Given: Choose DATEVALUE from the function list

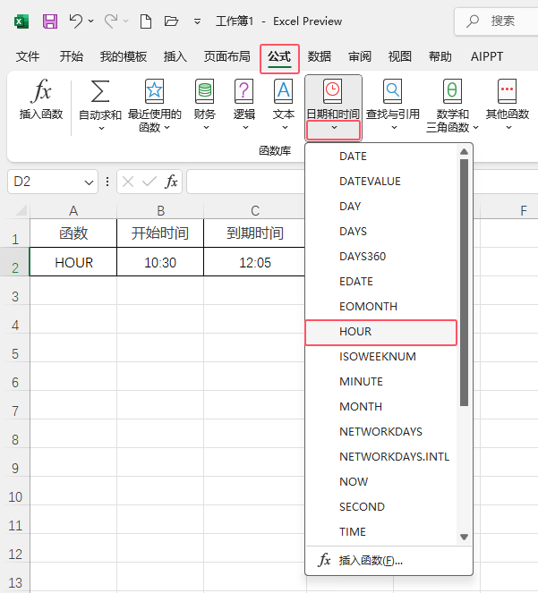Looking at the screenshot, I should (381, 182).
